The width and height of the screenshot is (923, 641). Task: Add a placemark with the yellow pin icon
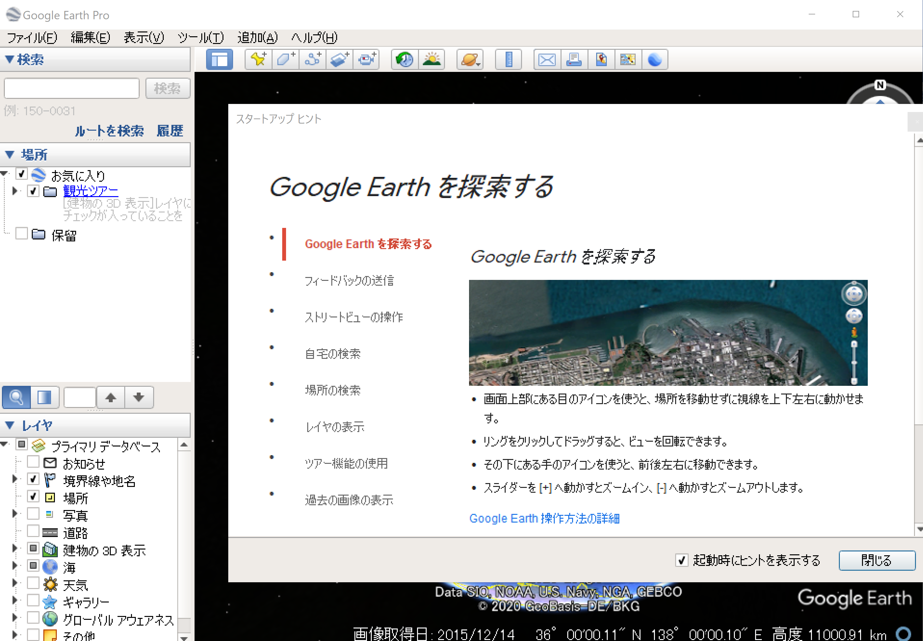point(258,59)
